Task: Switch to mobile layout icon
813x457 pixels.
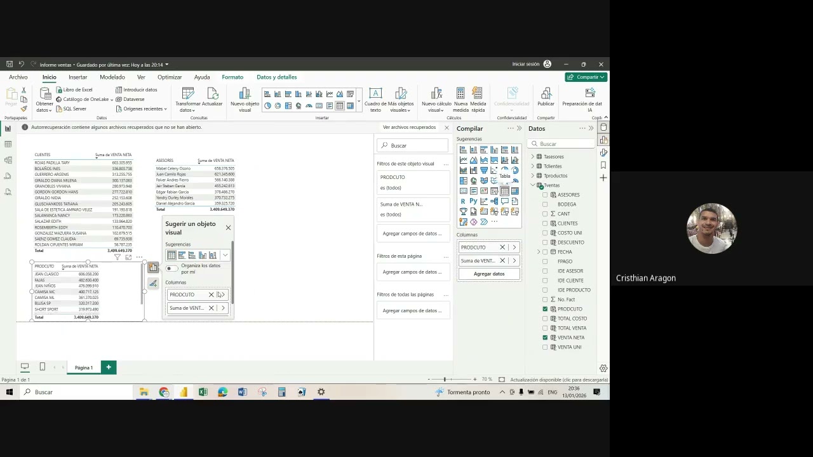Action: [x=42, y=367]
